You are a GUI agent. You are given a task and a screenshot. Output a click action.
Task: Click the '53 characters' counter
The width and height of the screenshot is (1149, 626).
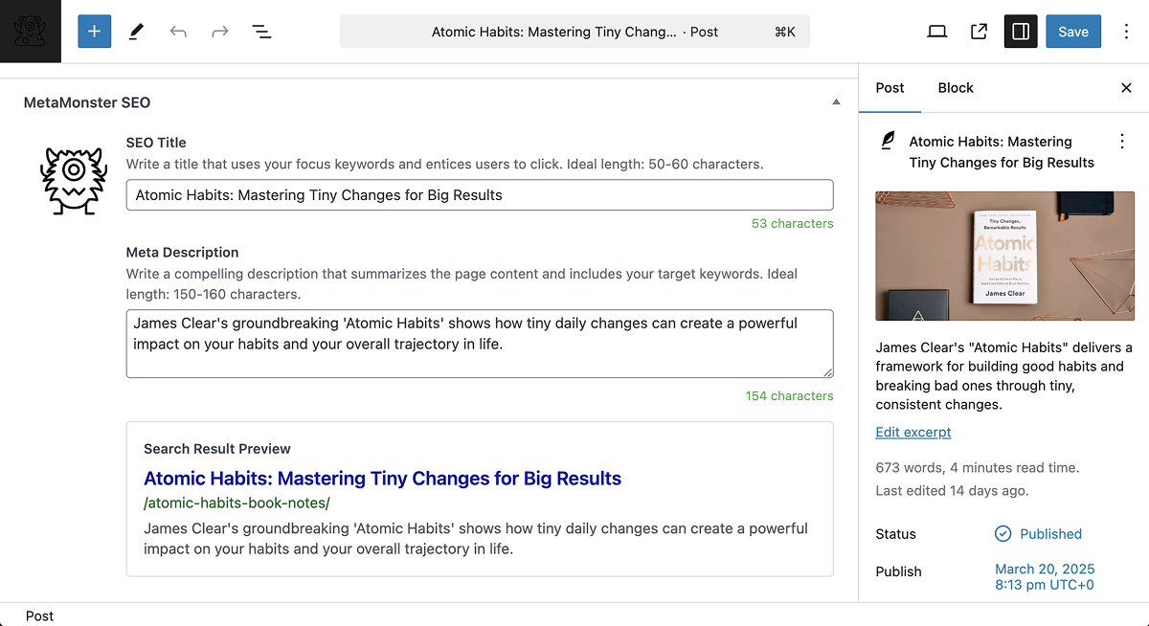(793, 223)
